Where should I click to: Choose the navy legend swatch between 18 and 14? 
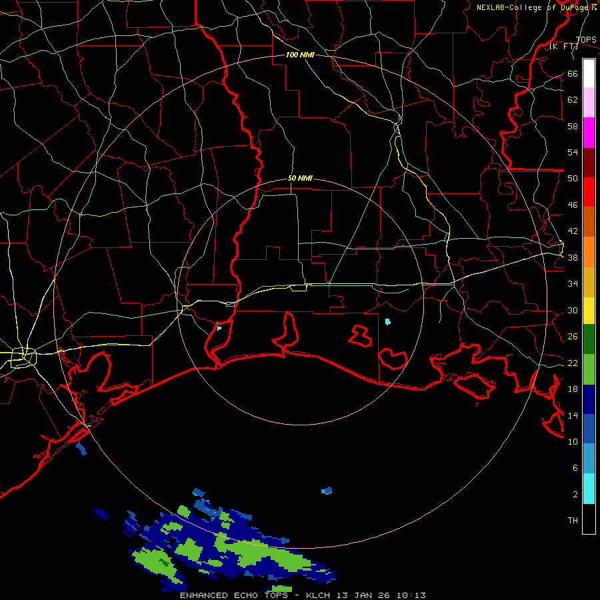click(x=589, y=399)
